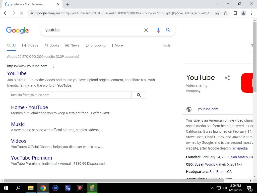Switch to the News search tab
257x193 pixels.
(x=72, y=45)
